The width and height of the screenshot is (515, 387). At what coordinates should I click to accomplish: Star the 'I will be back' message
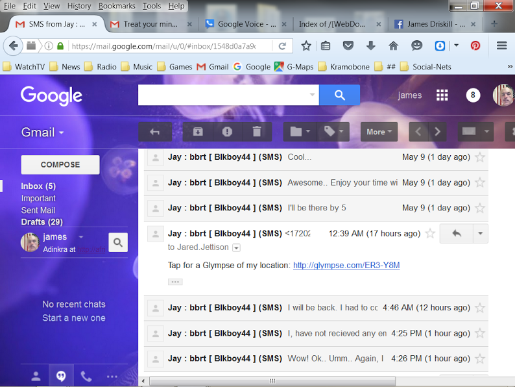click(480, 308)
